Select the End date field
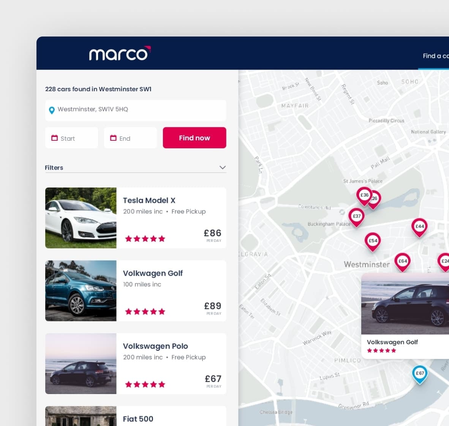This screenshot has width=449, height=426. point(130,138)
